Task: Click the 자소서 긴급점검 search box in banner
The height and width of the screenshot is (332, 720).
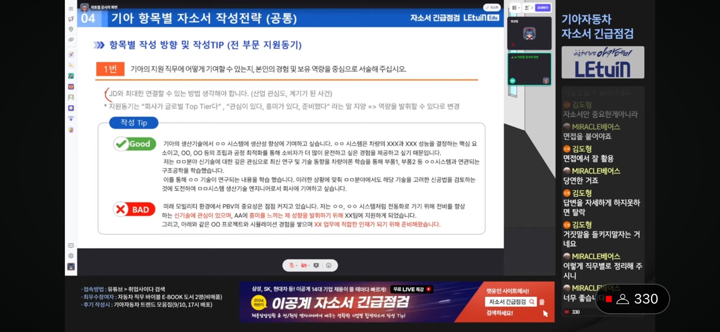Action: pos(511,302)
